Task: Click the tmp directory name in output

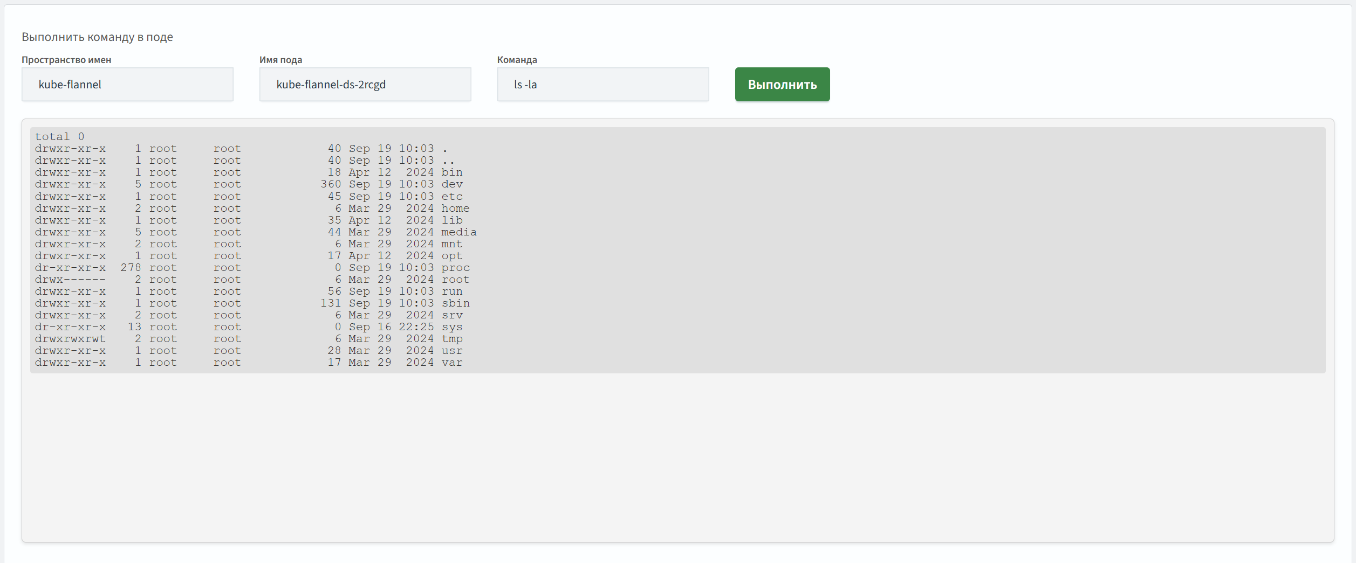Action: (451, 339)
